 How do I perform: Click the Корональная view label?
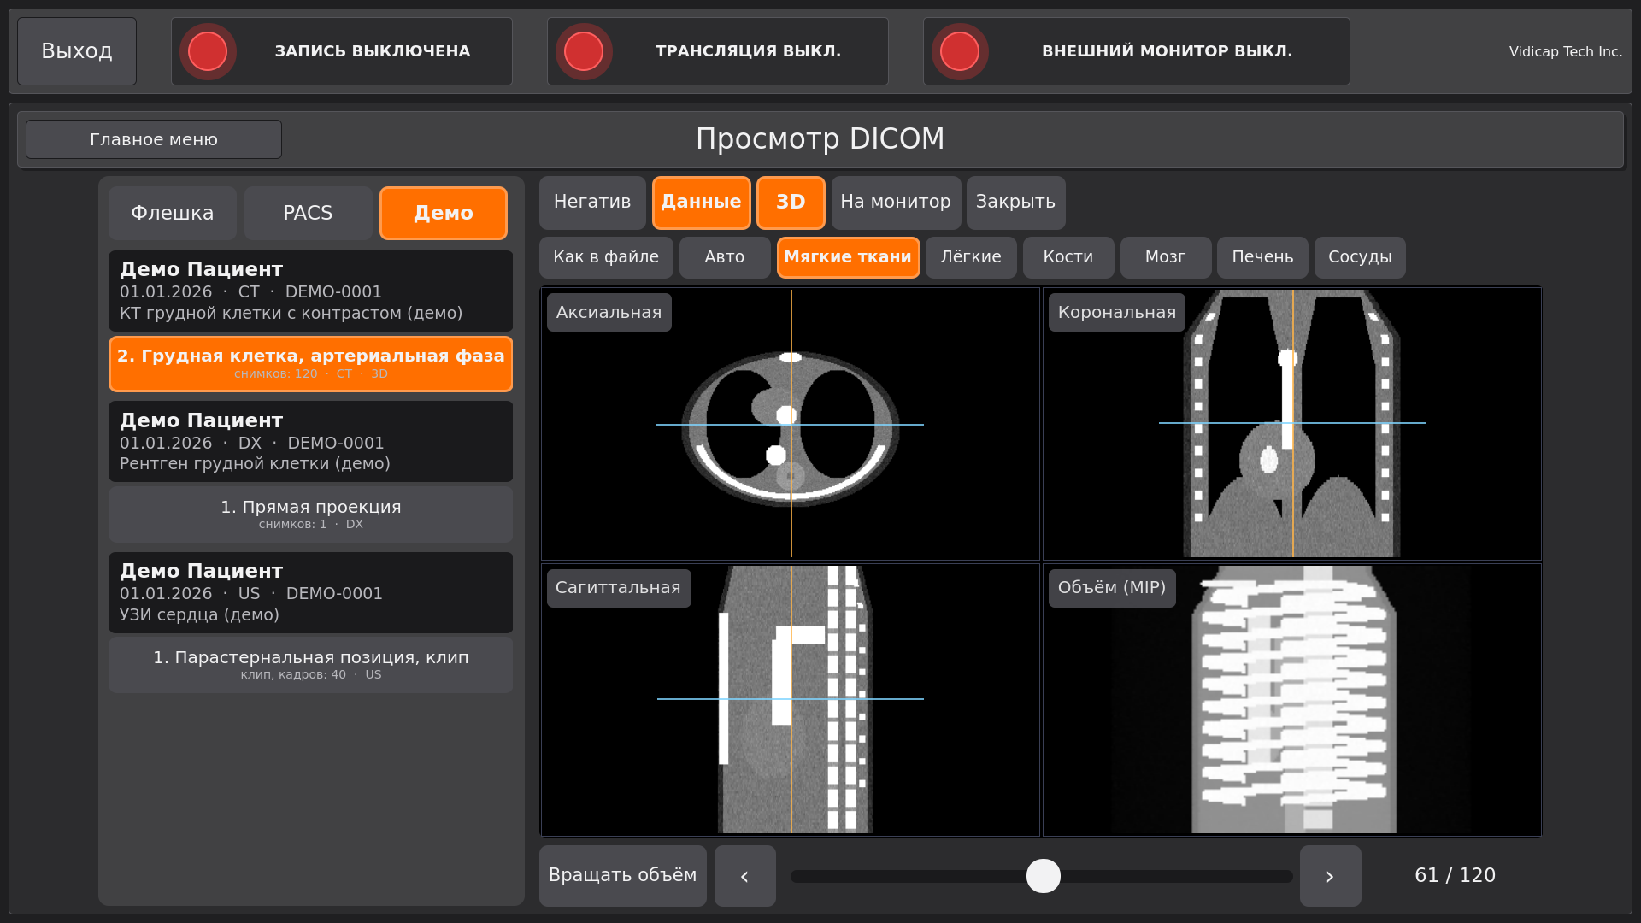(1117, 313)
